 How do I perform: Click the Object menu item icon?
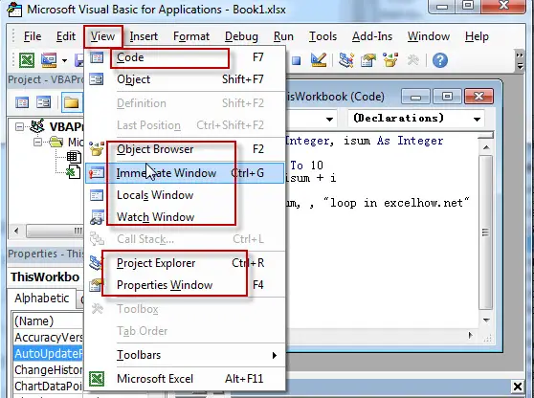(x=97, y=79)
